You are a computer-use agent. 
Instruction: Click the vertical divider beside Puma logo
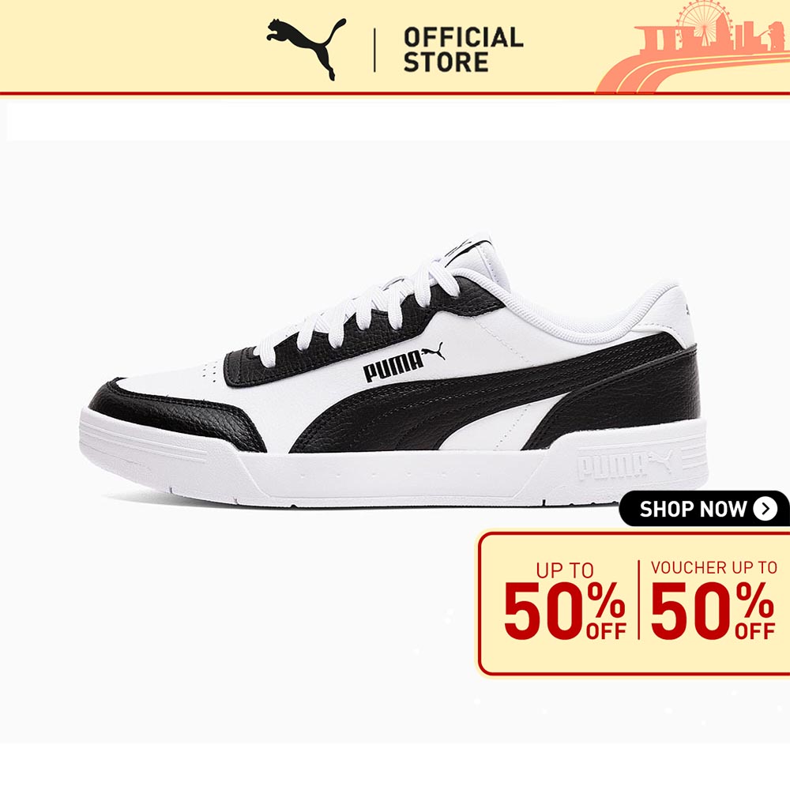point(374,50)
